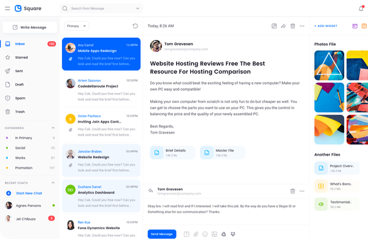Screen dimensions: 368x239
Task: Open Victor Pacheco's Inviting Join Apps message
Action: 101,125
